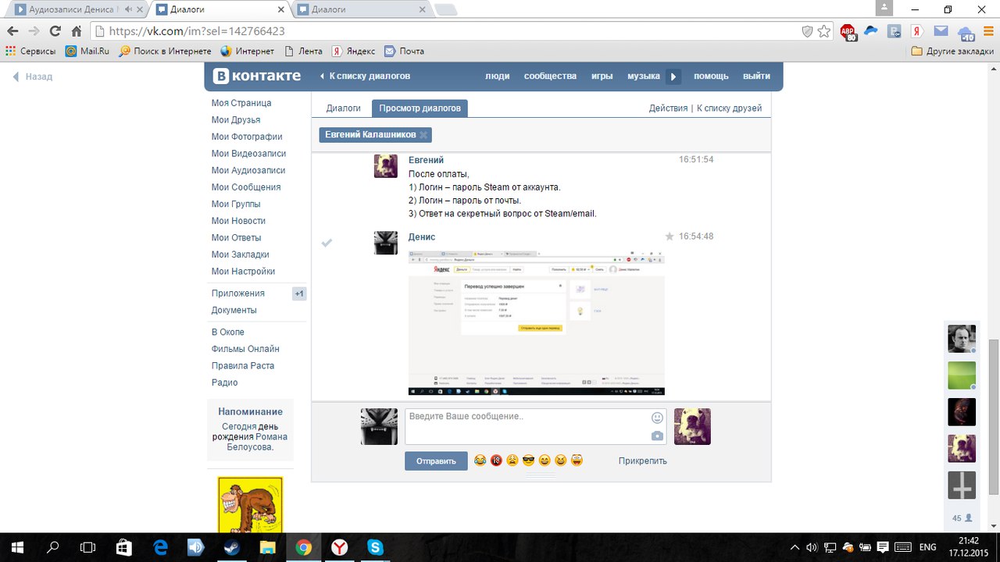Viewport: 1000px width, 562px height.
Task: Open Yandex Browser from the taskbar
Action: coord(339,547)
